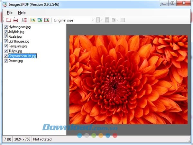Select Tulips.jpg in the file list
This screenshot has height=145, width=193.
15,51
